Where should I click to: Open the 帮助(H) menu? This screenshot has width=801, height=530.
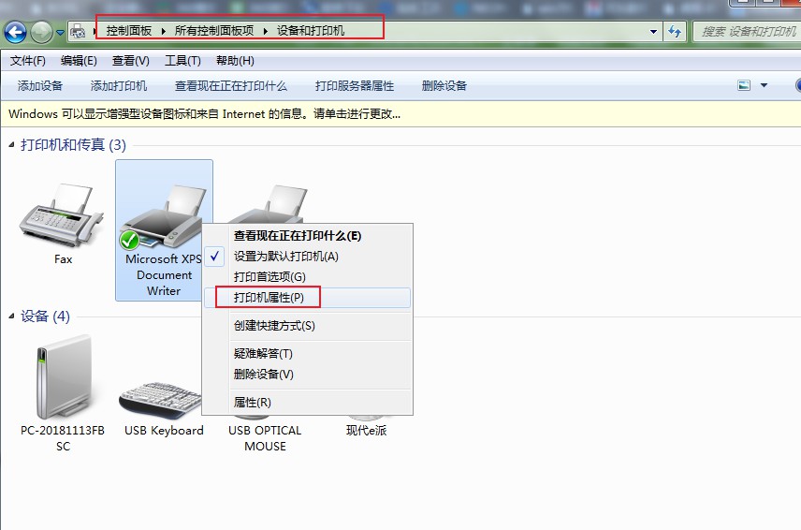pos(235,61)
